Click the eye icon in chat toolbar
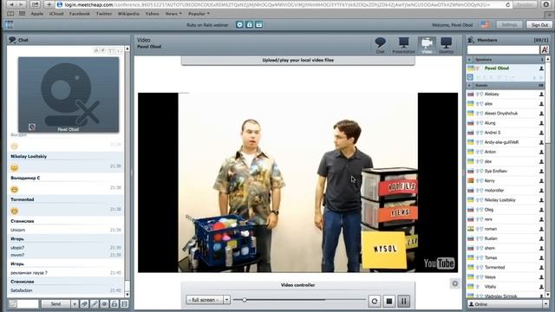This screenshot has height=312, width=555. [x=104, y=304]
